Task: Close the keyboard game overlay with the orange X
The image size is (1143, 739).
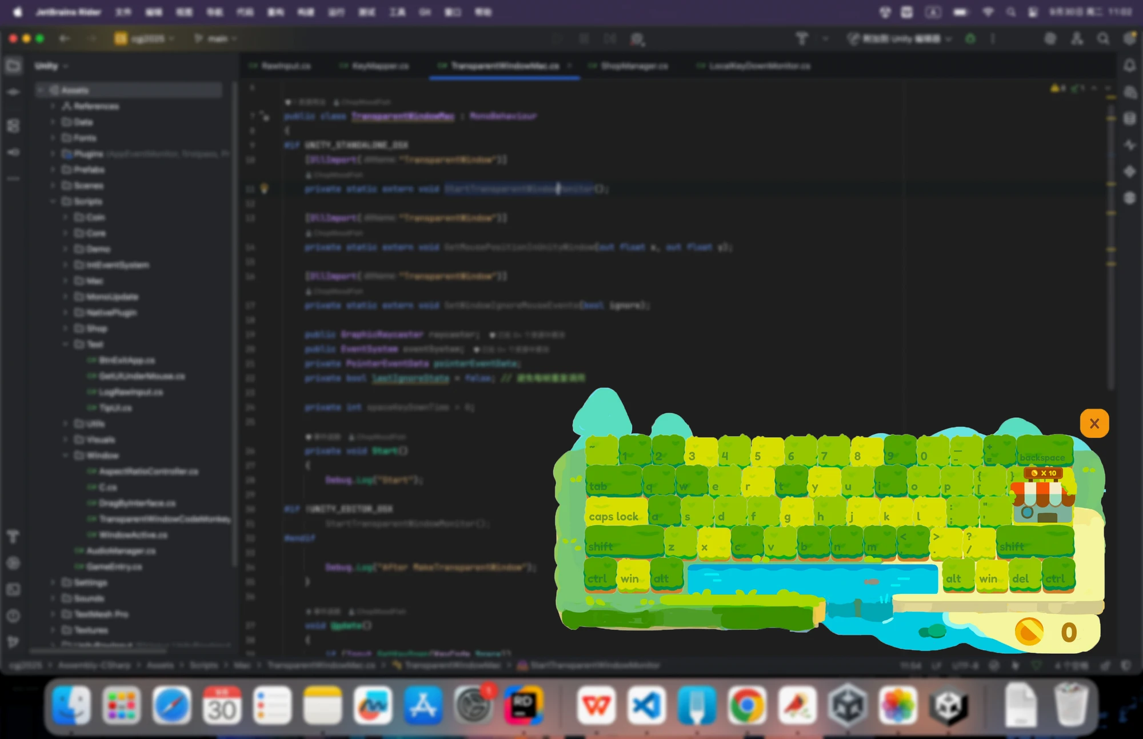Action: [1094, 424]
